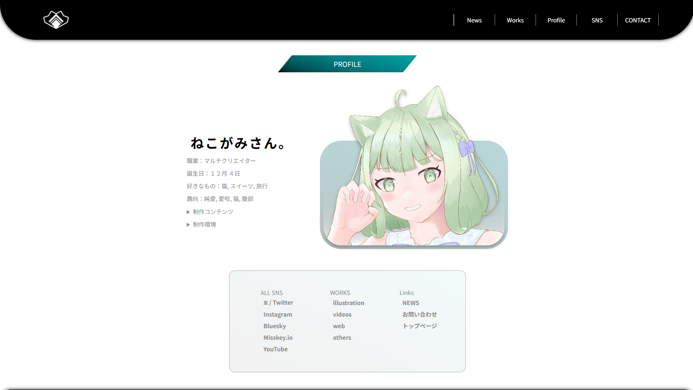
Task: Click the diamond site logo in header
Action: point(56,20)
